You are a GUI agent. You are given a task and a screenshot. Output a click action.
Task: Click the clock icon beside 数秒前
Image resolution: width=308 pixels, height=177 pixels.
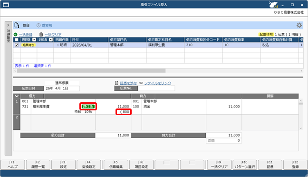pyautogui.click(x=38, y=25)
